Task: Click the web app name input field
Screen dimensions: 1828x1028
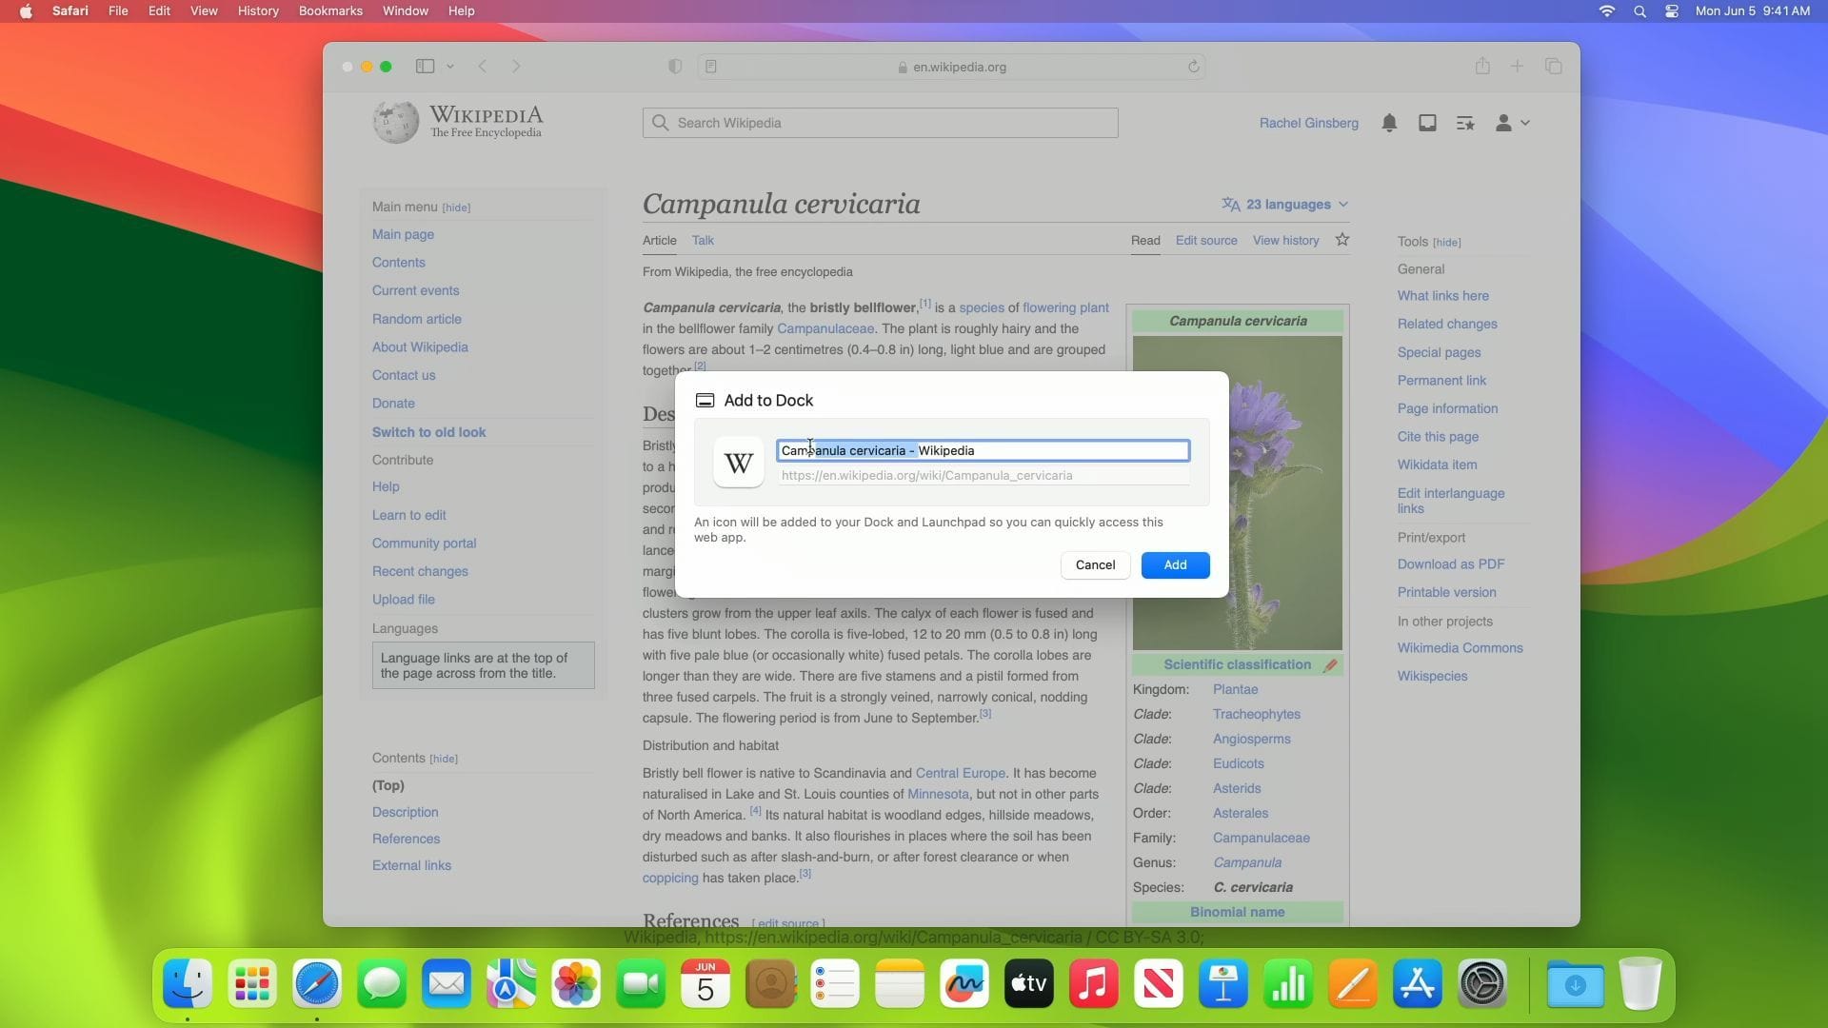Action: pyautogui.click(x=982, y=450)
